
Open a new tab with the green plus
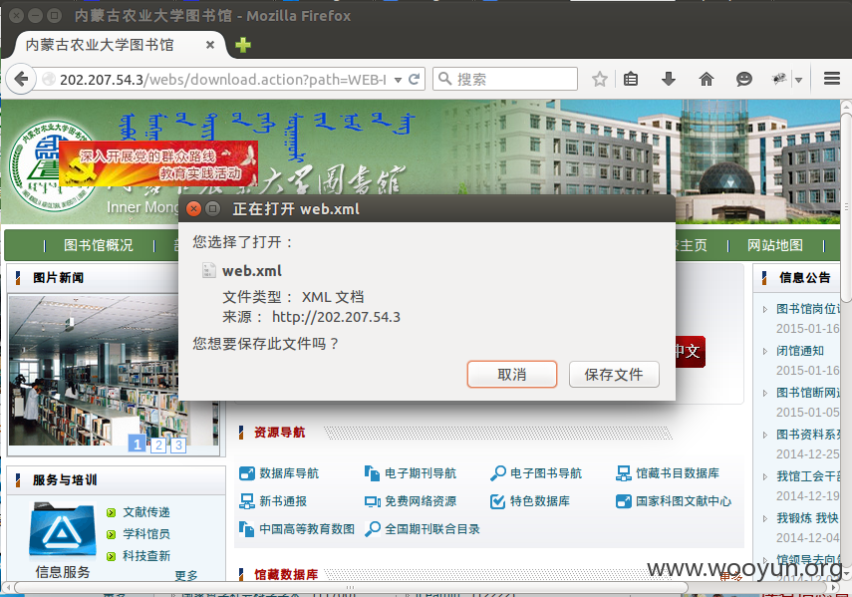pyautogui.click(x=243, y=45)
